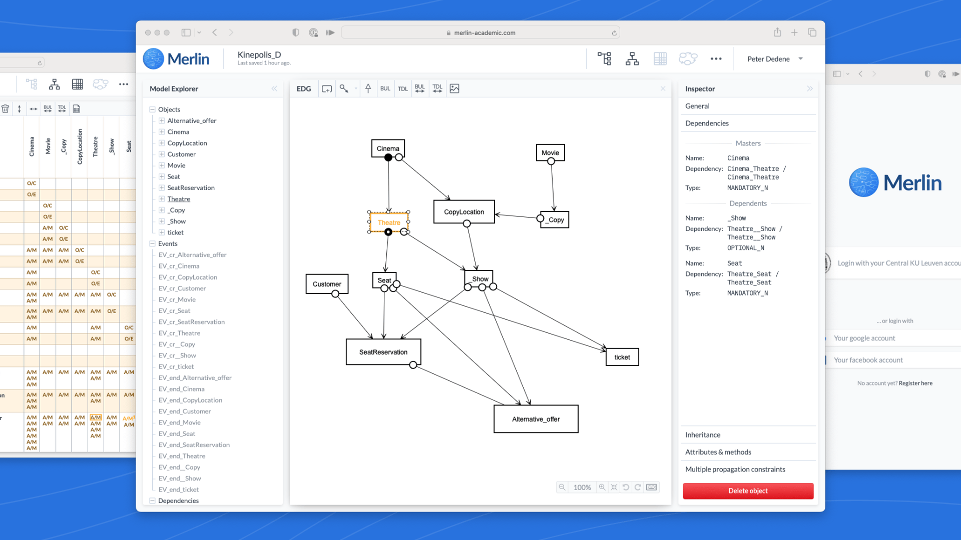Viewport: 961px width, 540px height.
Task: Open the hierarchy diagram view icon
Action: click(x=632, y=59)
